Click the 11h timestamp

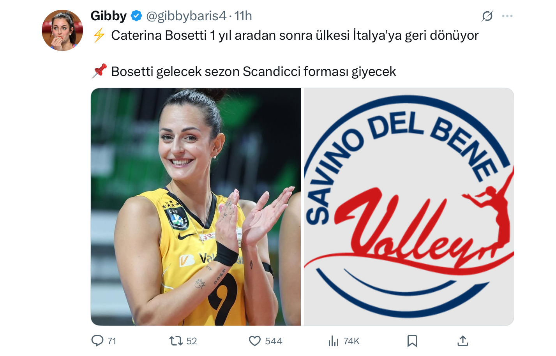[x=243, y=16]
